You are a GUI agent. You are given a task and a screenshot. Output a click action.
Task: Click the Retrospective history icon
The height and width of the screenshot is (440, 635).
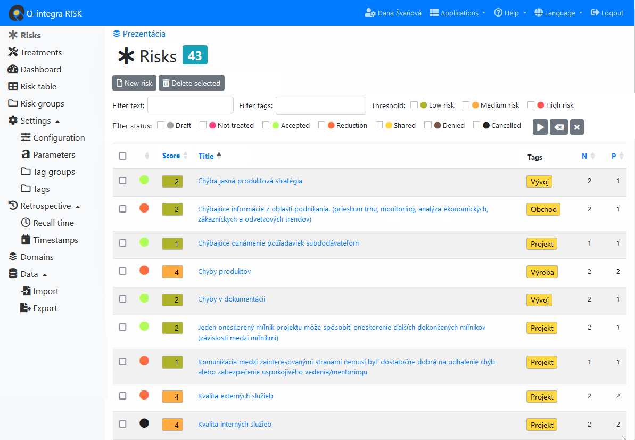pyautogui.click(x=13, y=206)
